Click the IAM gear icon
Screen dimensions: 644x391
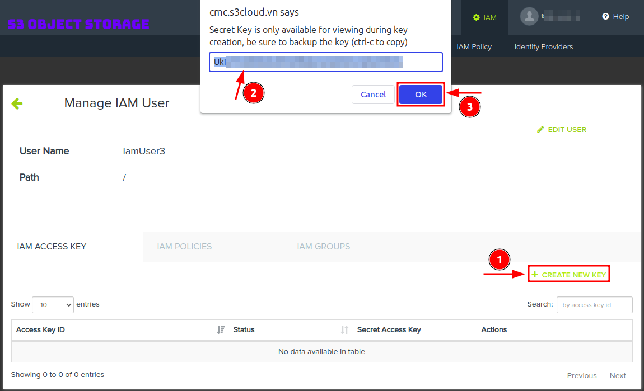pyautogui.click(x=476, y=17)
